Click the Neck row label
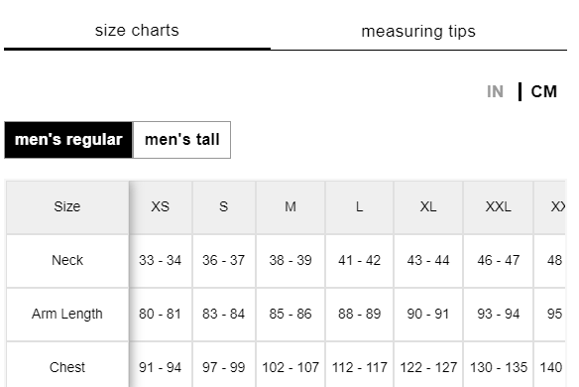This screenshot has height=387, width=579. (x=67, y=260)
